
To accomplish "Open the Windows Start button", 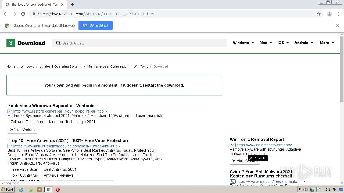I will click(7, 189).
